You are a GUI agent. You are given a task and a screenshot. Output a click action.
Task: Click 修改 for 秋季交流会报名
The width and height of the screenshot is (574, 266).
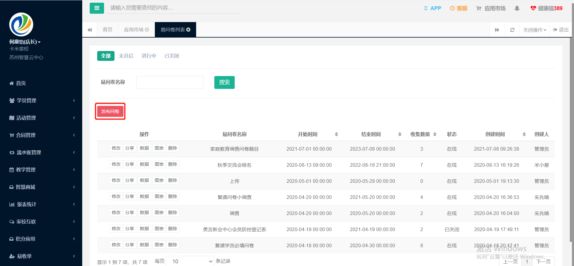click(116, 164)
